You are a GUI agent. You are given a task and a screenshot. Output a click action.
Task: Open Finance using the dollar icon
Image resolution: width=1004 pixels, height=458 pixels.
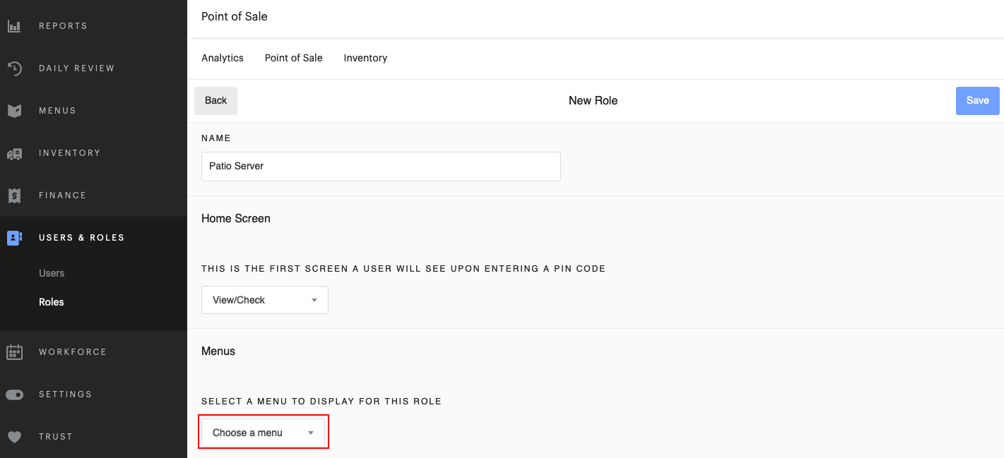[15, 195]
